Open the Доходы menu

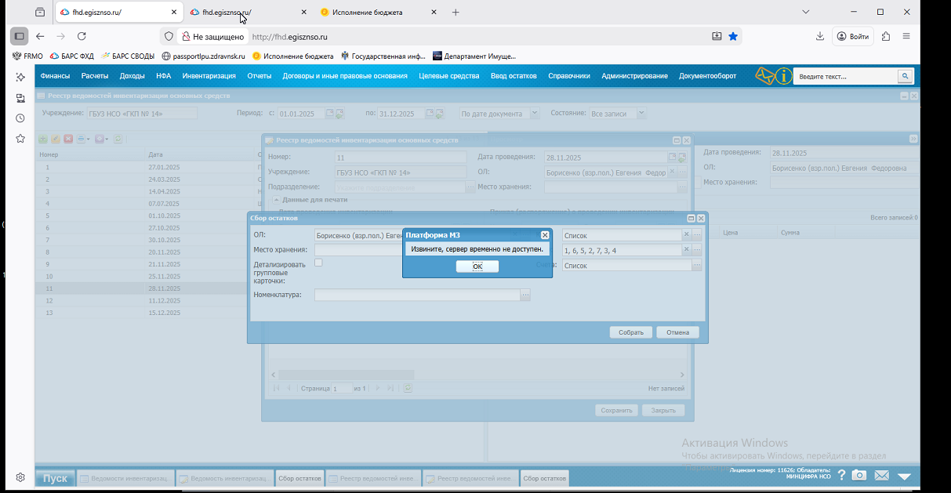pos(132,76)
